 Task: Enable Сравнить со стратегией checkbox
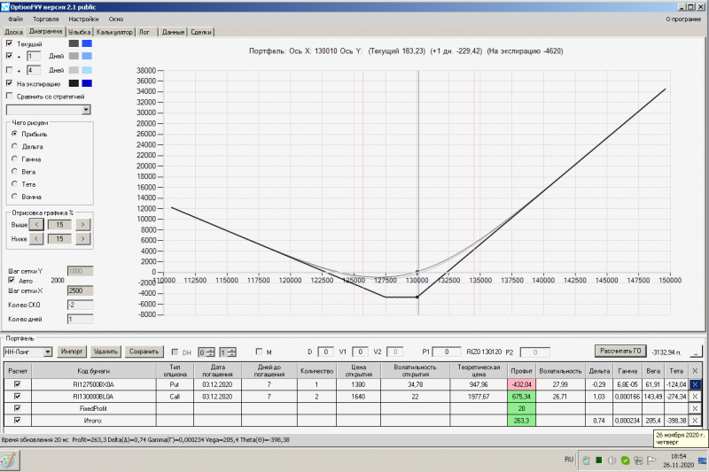9,96
